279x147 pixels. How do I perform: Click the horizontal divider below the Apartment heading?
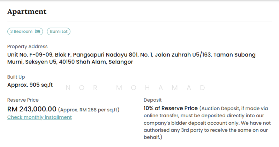click(x=139, y=22)
